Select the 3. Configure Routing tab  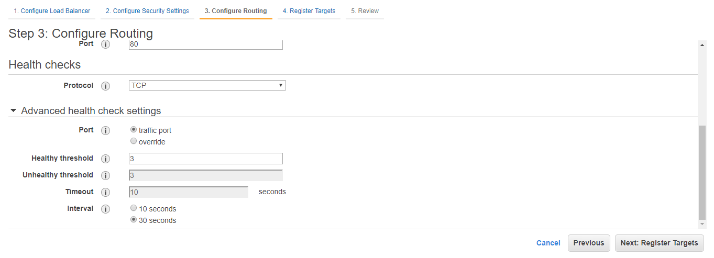236,11
